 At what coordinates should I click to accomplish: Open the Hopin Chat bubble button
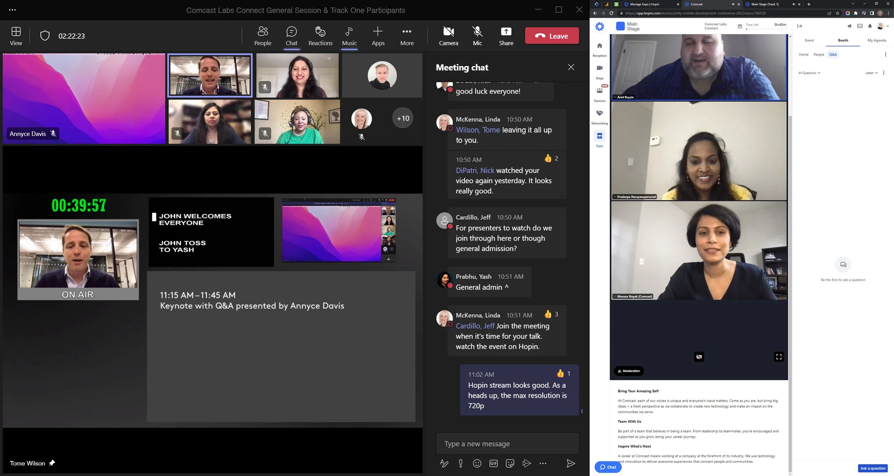(608, 467)
